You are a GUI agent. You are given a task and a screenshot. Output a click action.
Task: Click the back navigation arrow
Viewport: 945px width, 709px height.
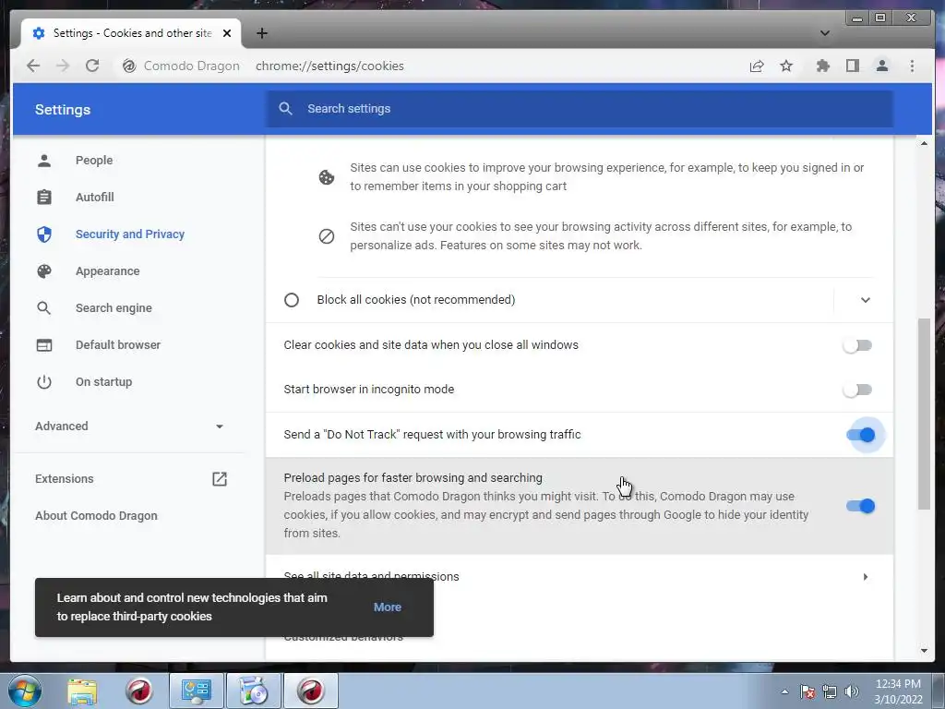pos(33,66)
